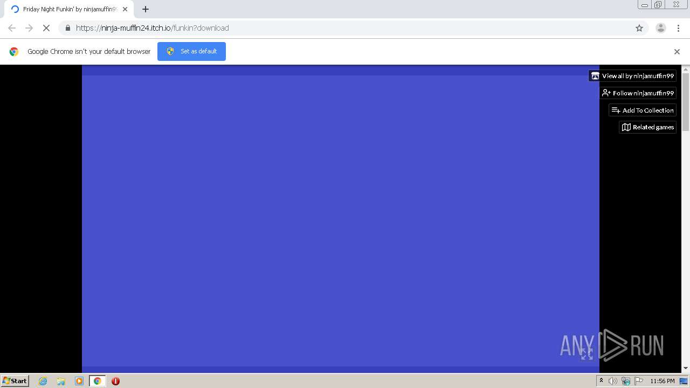
Task: Close the Friday Night Funkin' tab
Action: tap(125, 9)
